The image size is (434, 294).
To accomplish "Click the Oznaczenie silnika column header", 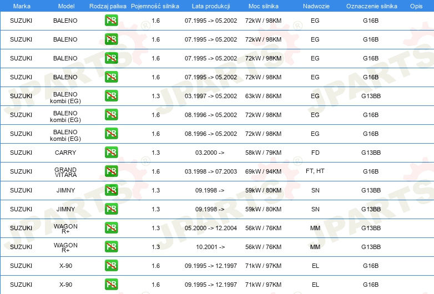I will pos(371,6).
